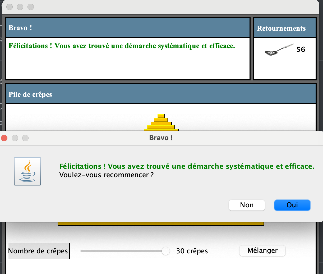323x274 pixels.
Task: Click the Nombre de crêpes label
Action: [x=38, y=251]
